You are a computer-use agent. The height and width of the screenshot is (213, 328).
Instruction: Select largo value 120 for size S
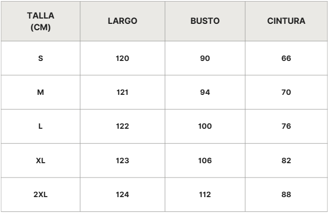pyautogui.click(x=123, y=58)
